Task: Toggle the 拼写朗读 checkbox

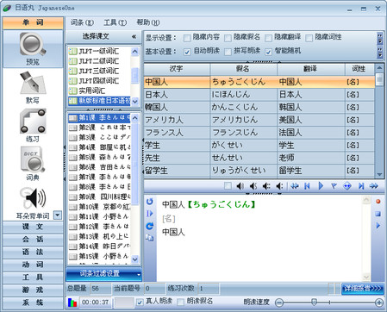Action: click(228, 52)
